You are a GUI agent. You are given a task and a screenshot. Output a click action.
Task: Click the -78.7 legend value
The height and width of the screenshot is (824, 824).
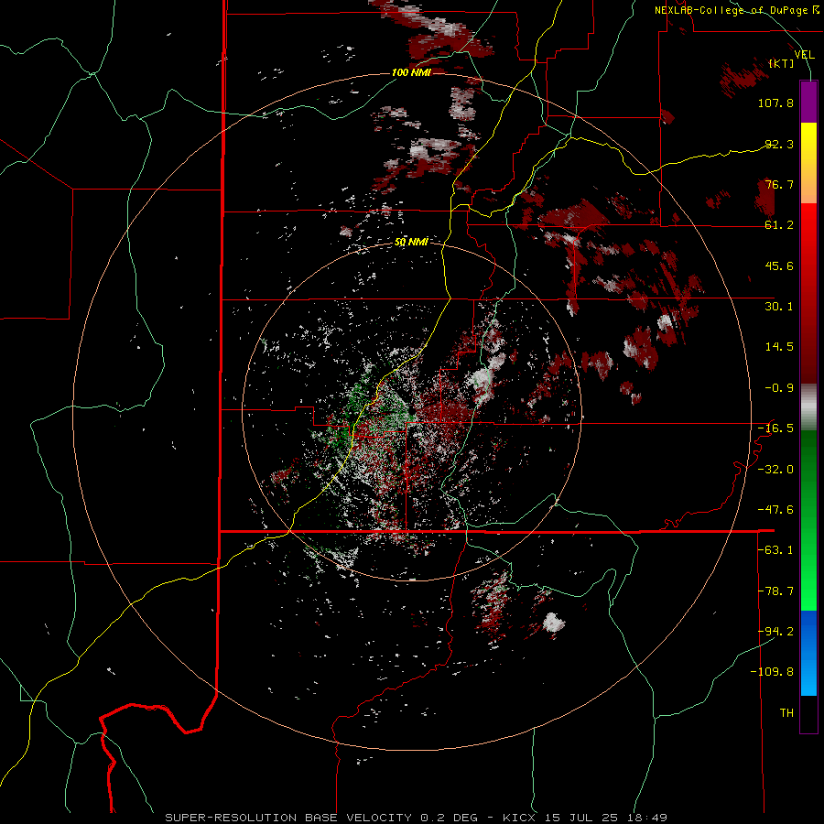click(x=775, y=591)
